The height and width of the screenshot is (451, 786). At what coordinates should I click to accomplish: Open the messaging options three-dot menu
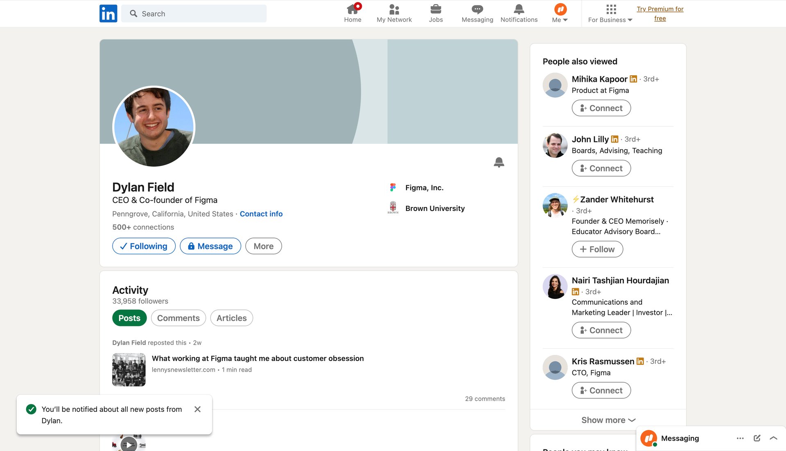pyautogui.click(x=740, y=438)
